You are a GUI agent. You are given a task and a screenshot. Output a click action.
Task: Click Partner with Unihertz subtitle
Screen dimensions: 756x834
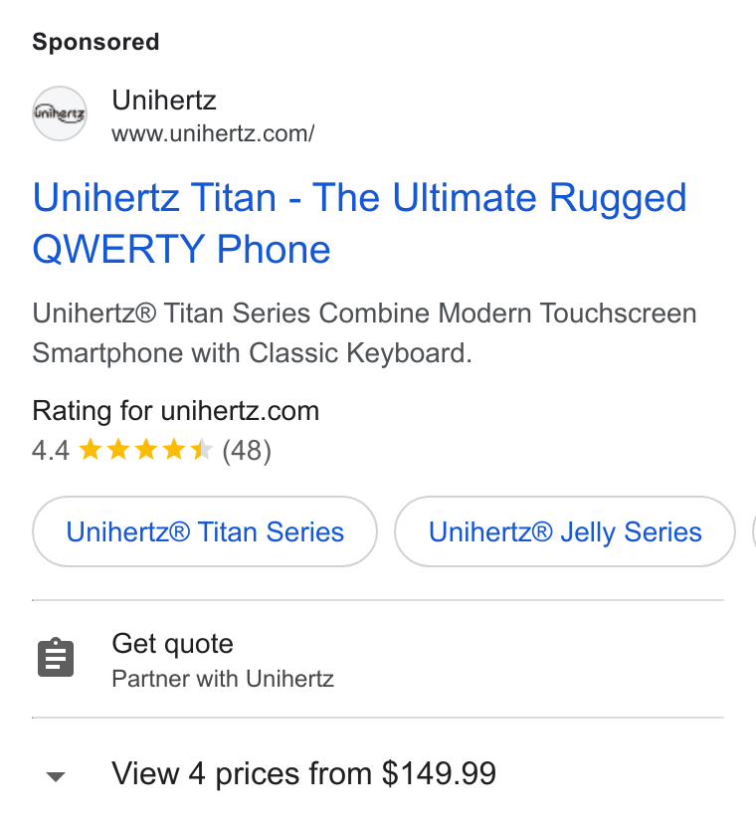tap(223, 679)
